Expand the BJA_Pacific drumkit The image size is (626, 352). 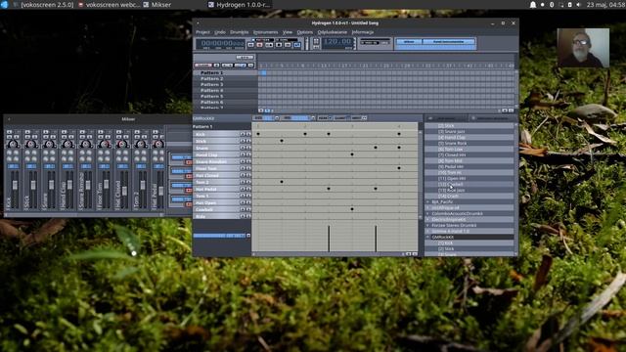pyautogui.click(x=428, y=202)
